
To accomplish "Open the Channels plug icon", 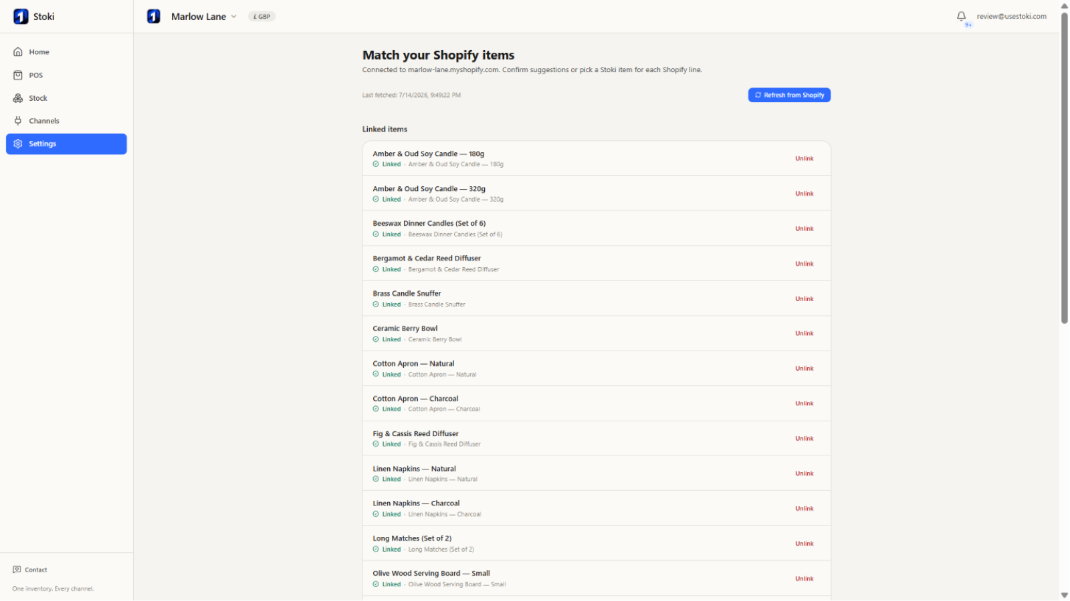I will click(x=18, y=121).
